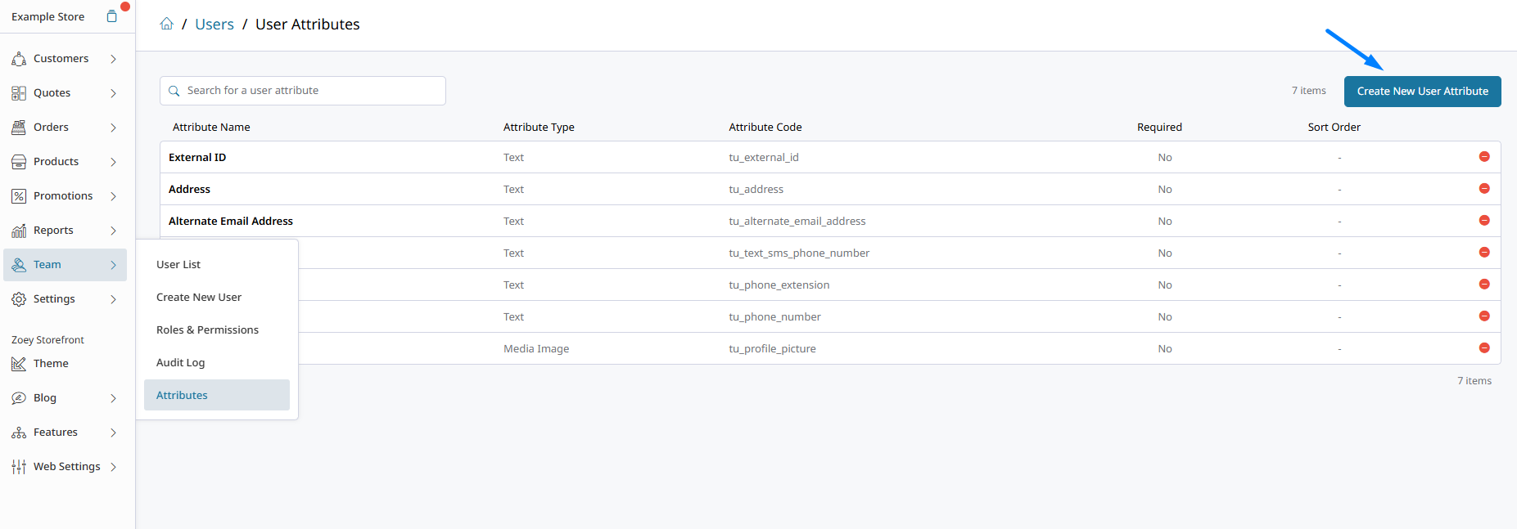Click tu_alternate_email_address code cell
Screen dimensions: 1517x529
pos(797,221)
